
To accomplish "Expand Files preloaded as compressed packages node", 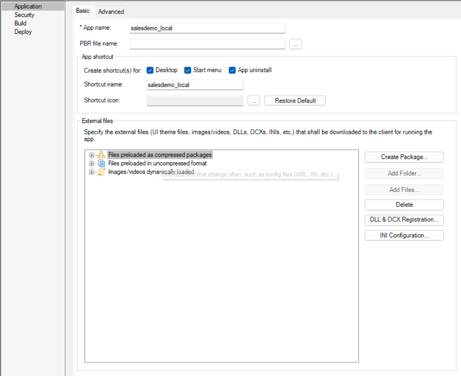I will pos(91,155).
